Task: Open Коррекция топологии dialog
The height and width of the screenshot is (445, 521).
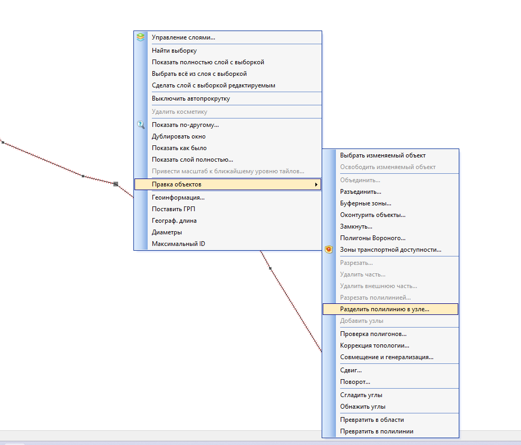Action: point(374,345)
